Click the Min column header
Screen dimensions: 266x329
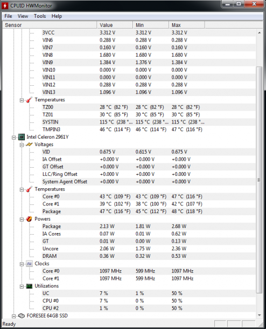tap(151, 25)
